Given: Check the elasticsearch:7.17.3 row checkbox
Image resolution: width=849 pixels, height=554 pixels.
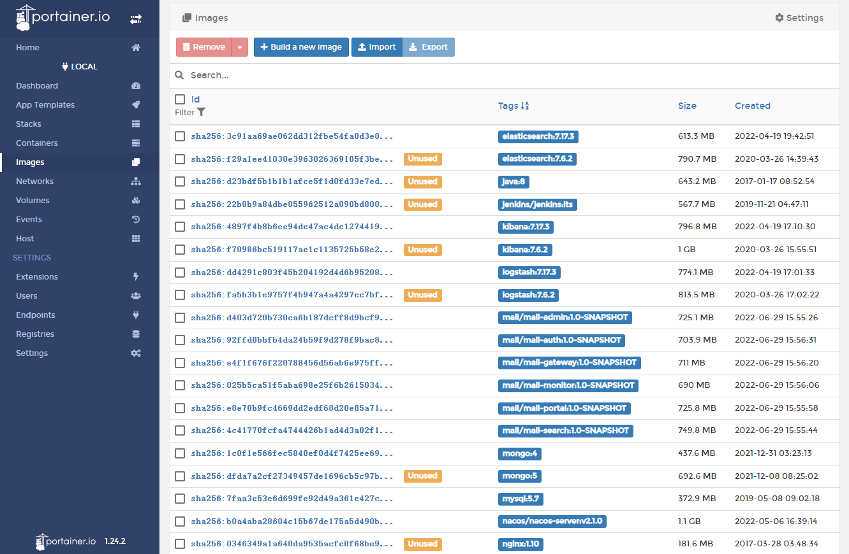Looking at the screenshot, I should click(180, 136).
